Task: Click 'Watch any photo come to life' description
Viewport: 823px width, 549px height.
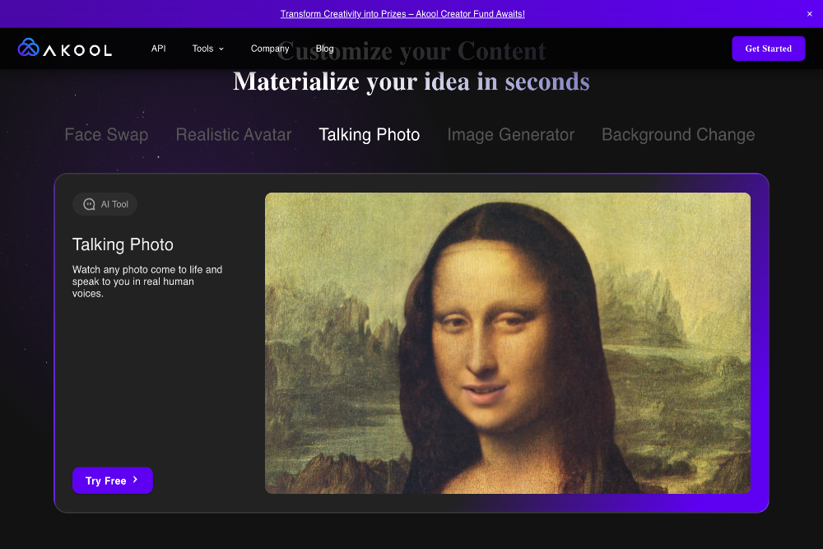Action: pos(147,281)
